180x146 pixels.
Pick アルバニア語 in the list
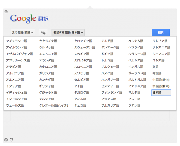(15, 73)
